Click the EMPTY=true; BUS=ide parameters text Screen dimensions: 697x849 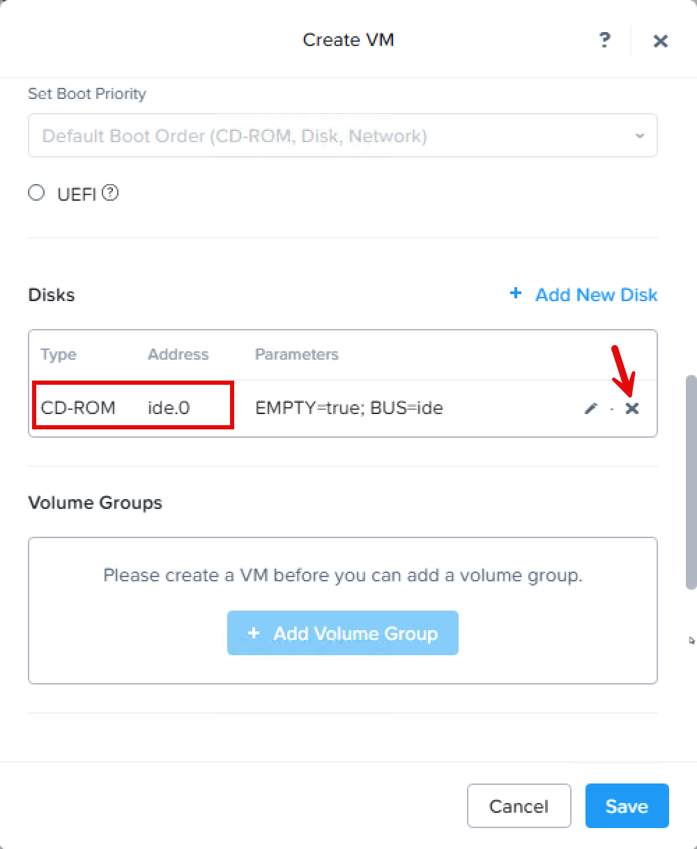click(349, 408)
